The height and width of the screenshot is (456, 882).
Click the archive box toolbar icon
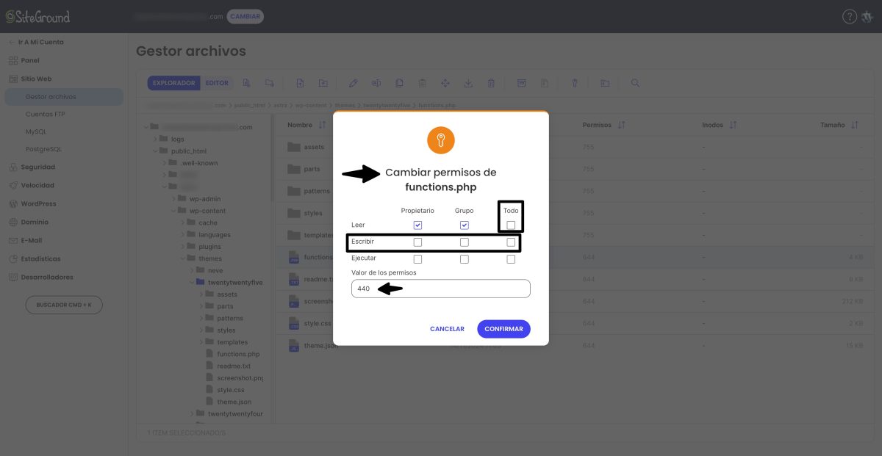point(521,83)
